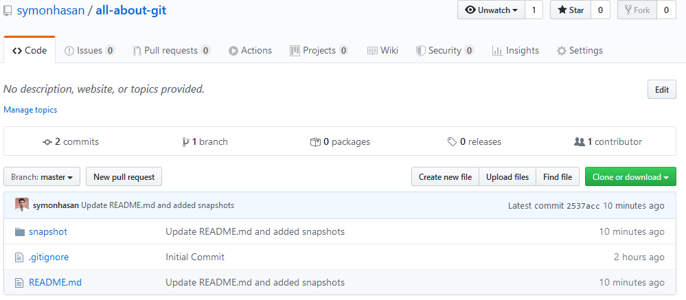Open repository Settings tab
Image resolution: width=686 pixels, height=300 pixels.
(580, 50)
